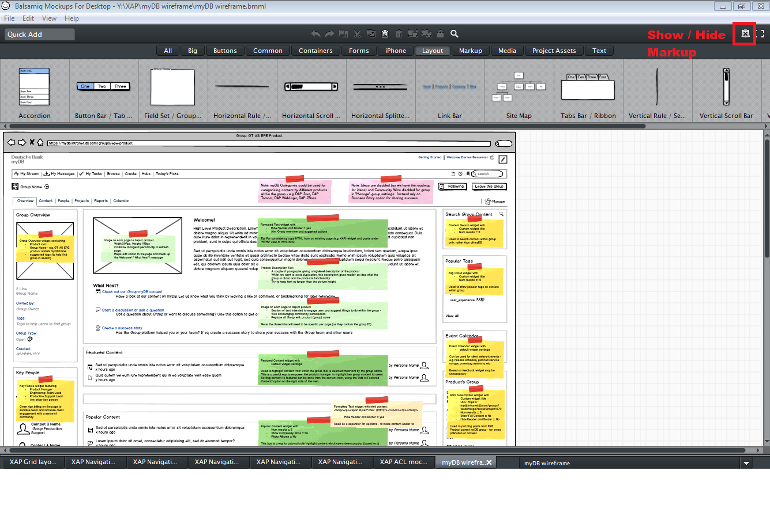Click the browser home icon in wireframe
The image size is (770, 505).
pos(41,142)
